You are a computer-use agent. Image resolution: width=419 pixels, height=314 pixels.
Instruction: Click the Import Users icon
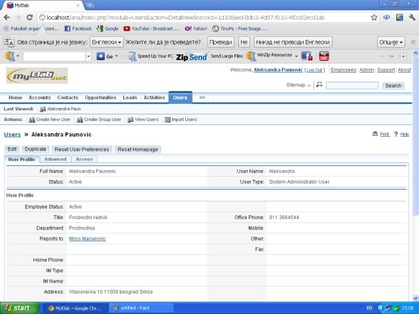[x=168, y=120]
